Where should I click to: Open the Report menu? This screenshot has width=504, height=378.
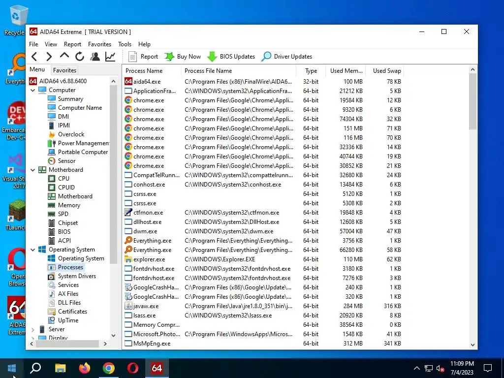72,44
